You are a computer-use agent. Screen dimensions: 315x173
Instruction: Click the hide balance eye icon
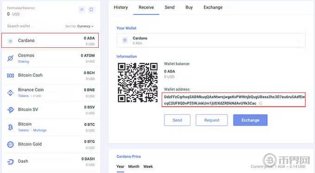click(82, 9)
